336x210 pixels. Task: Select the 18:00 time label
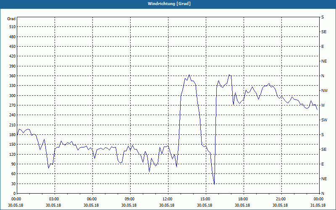coord(244,199)
